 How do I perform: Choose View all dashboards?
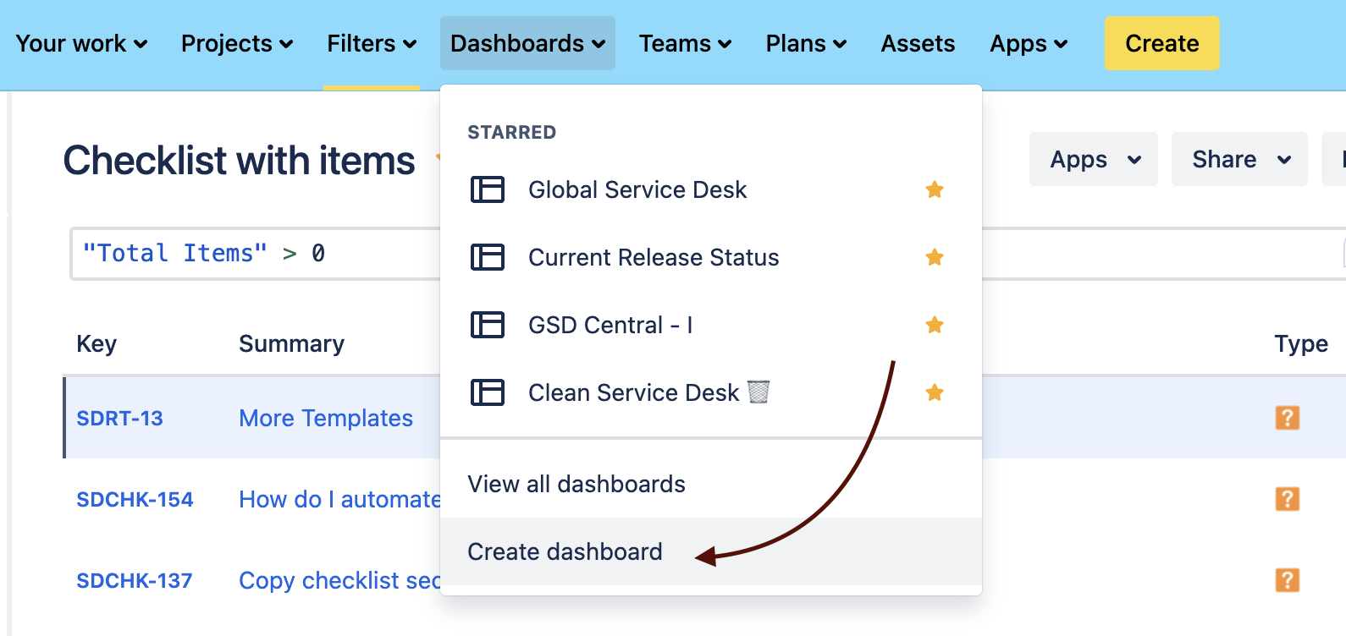(x=576, y=484)
